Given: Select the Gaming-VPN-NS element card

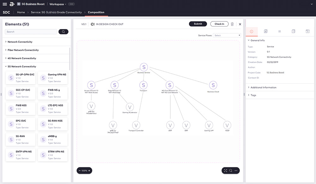Looking at the screenshot, I should (52, 78).
